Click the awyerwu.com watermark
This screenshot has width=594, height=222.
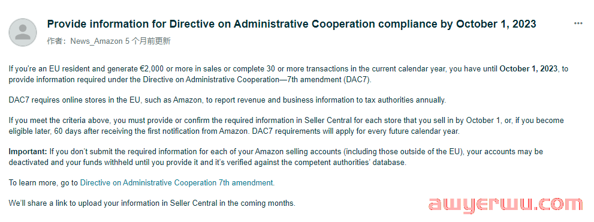point(506,205)
